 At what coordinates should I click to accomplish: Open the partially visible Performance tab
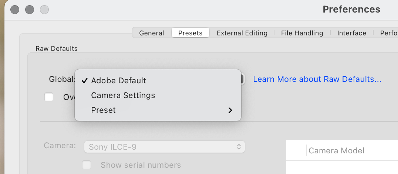(x=389, y=33)
